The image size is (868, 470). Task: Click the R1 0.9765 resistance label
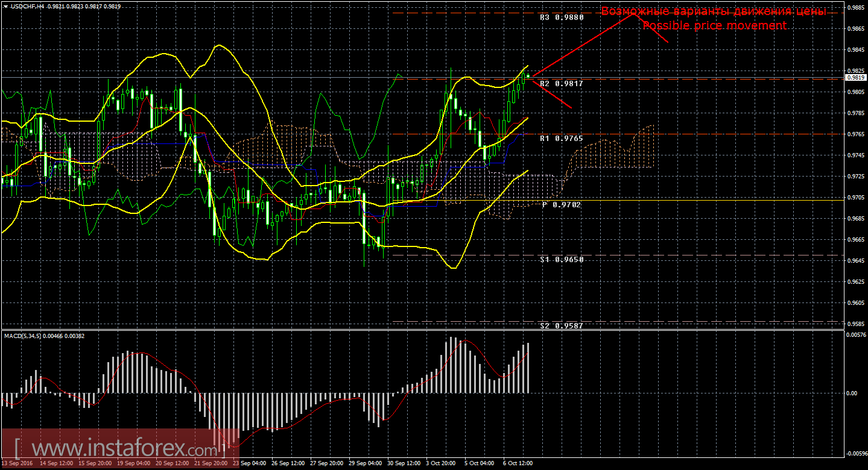click(561, 139)
